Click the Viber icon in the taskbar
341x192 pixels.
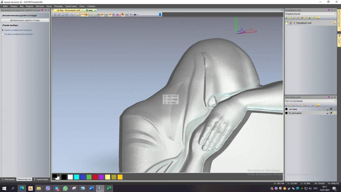(x=48, y=188)
